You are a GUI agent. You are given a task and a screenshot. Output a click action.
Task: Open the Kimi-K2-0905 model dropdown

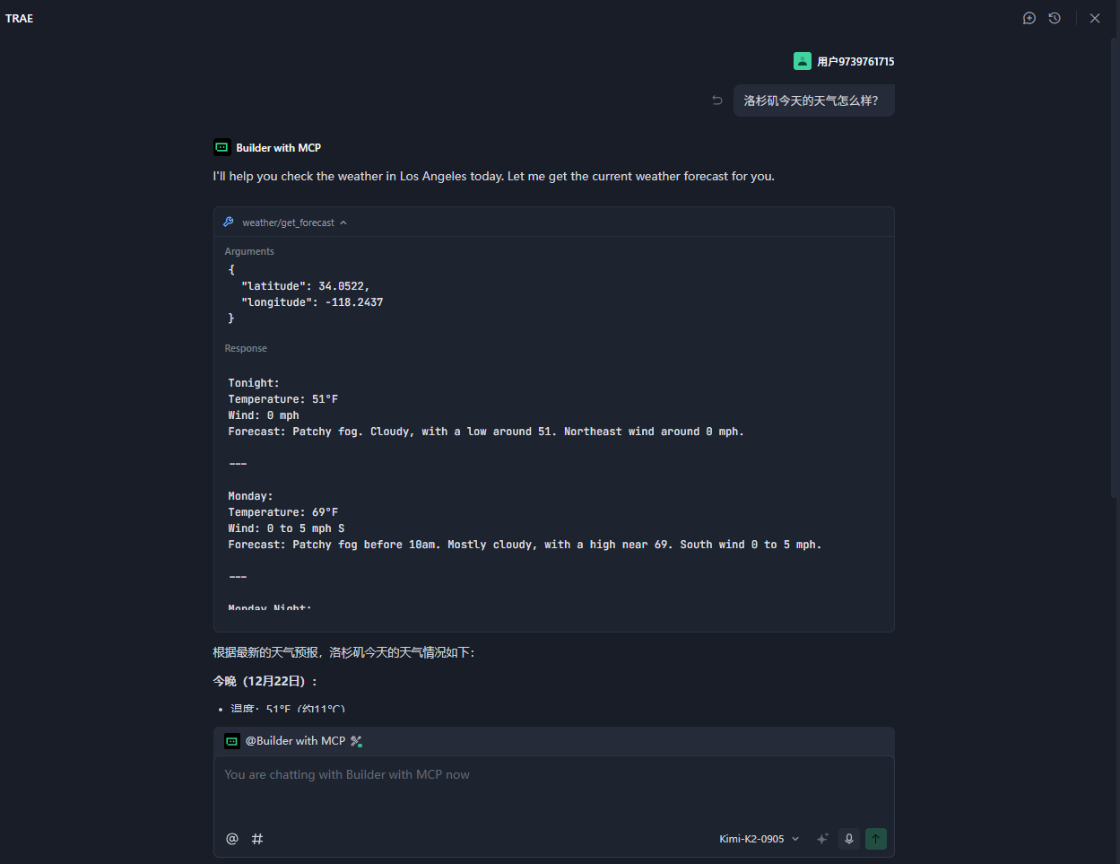tap(759, 839)
